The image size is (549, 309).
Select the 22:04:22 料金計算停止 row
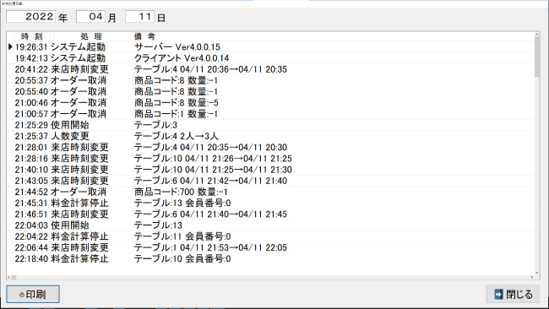tap(270, 236)
